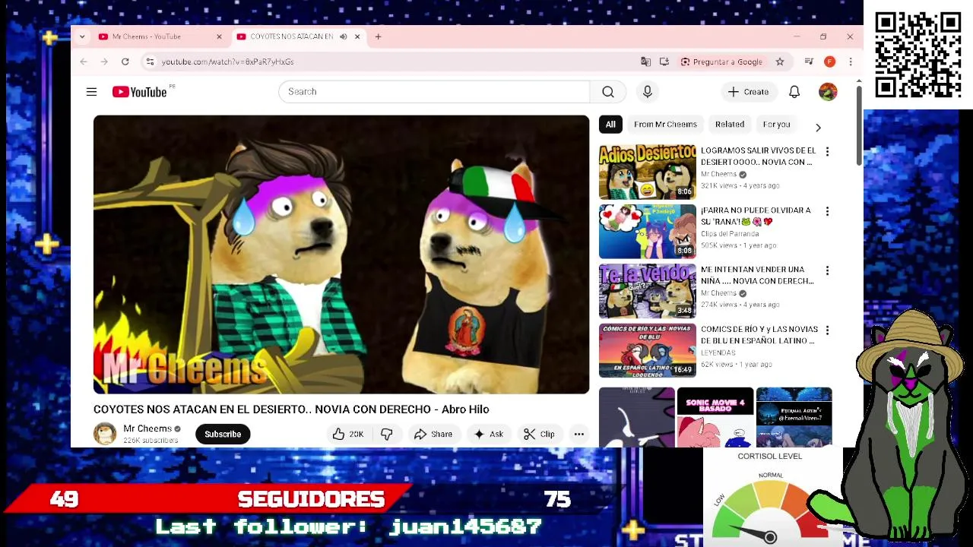Click the CORTISOL LEVEL gauge
Image resolution: width=973 pixels, height=547 pixels.
(x=770, y=498)
